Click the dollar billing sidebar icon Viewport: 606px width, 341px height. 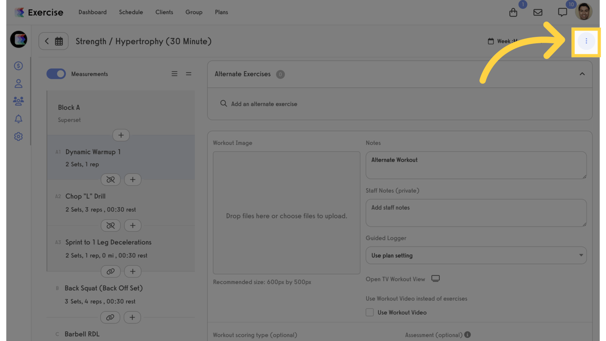(18, 66)
